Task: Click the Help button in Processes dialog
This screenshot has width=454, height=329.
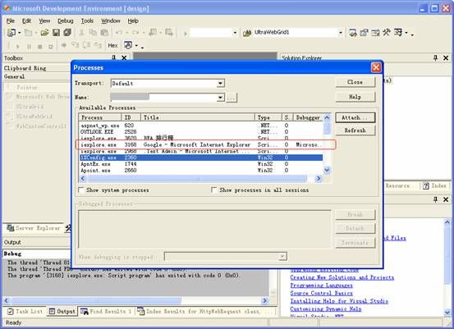Action: [x=355, y=97]
